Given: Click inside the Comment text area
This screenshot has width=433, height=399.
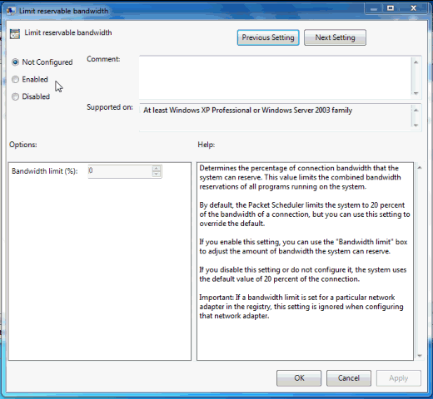Looking at the screenshot, I should pos(276,77).
